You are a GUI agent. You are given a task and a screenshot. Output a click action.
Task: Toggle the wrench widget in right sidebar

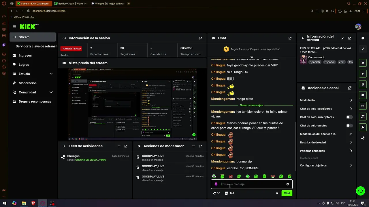tap(363, 127)
